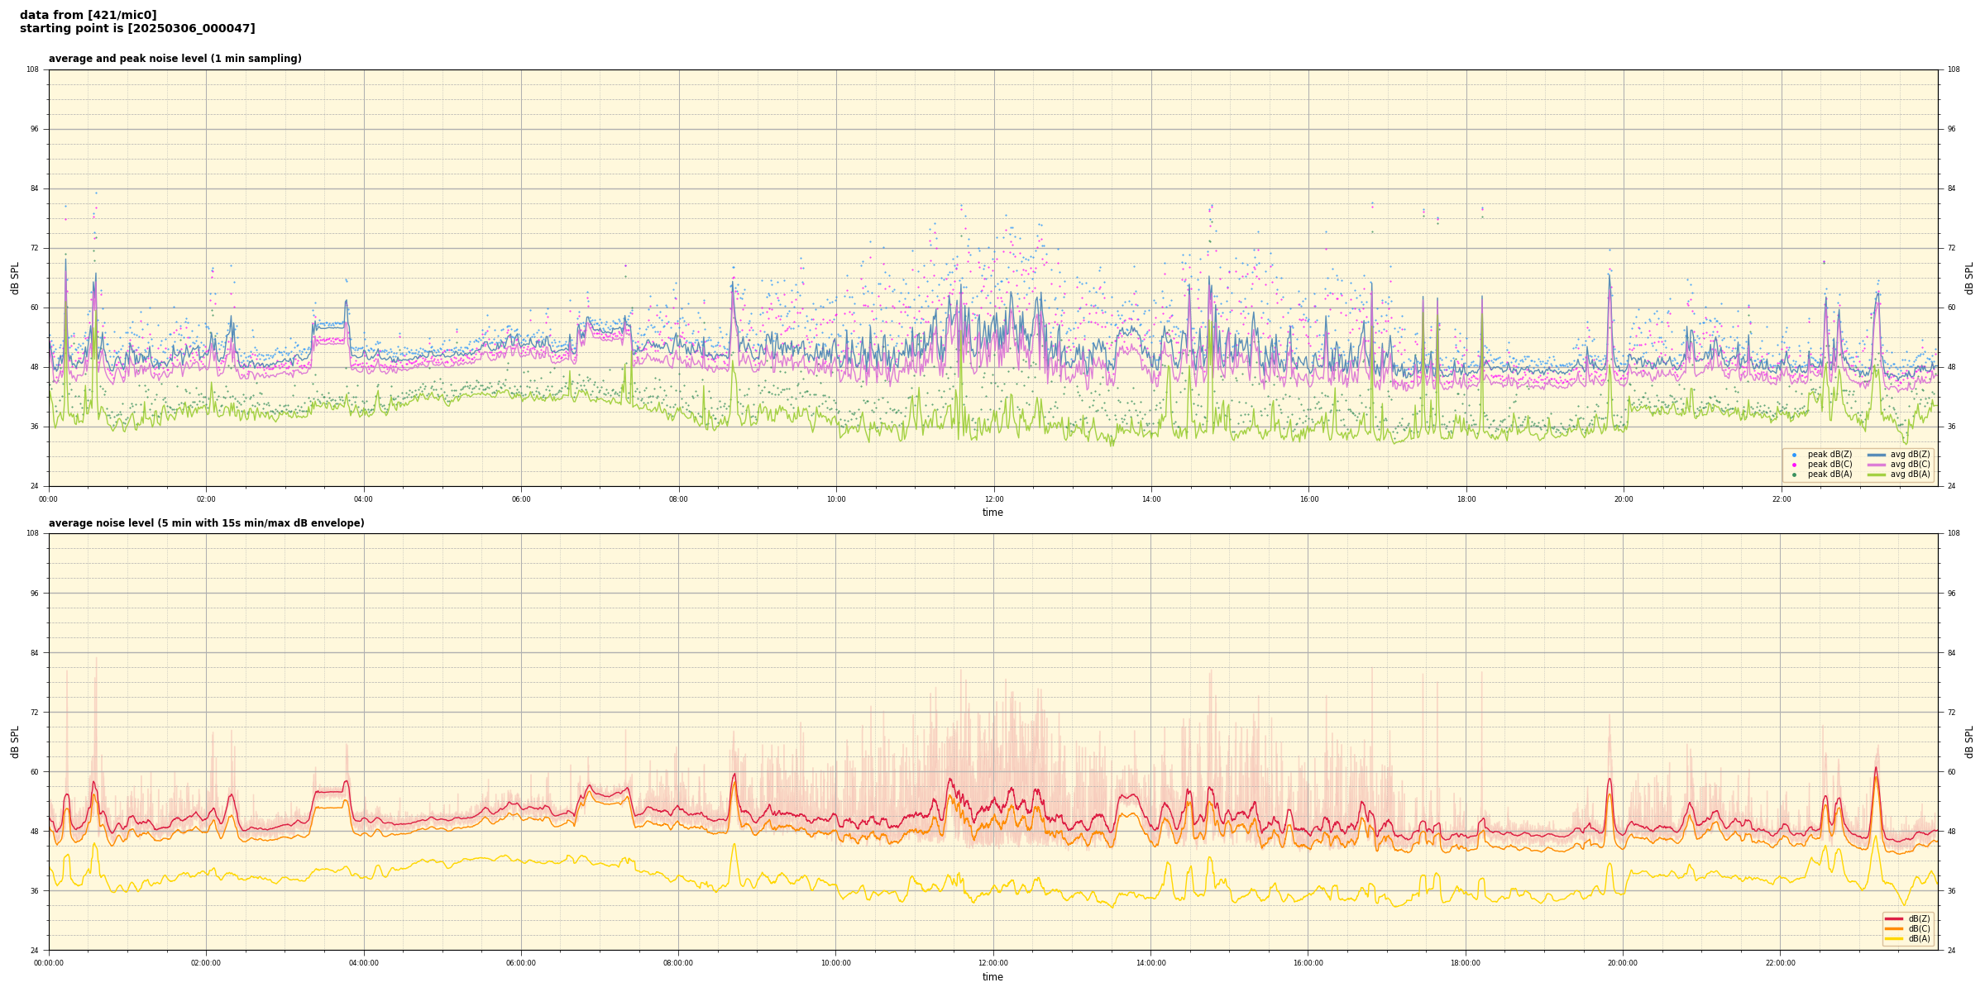Select the avg dB(C) legend line
The width and height of the screenshot is (1985, 992).
click(1877, 465)
